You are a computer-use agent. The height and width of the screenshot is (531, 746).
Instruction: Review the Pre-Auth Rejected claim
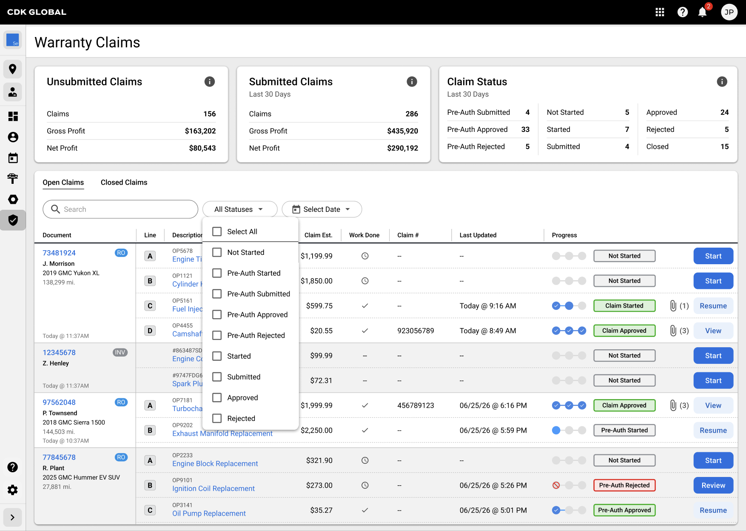click(713, 485)
